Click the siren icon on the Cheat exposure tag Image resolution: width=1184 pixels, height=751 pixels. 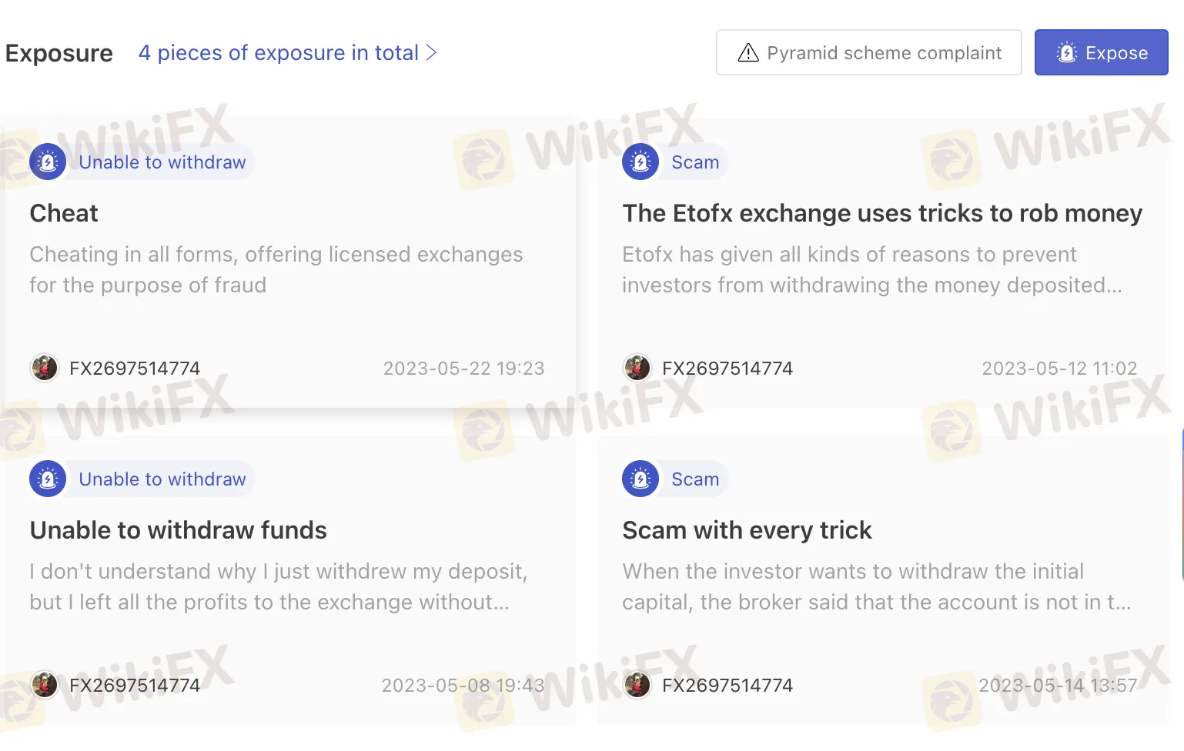click(48, 162)
